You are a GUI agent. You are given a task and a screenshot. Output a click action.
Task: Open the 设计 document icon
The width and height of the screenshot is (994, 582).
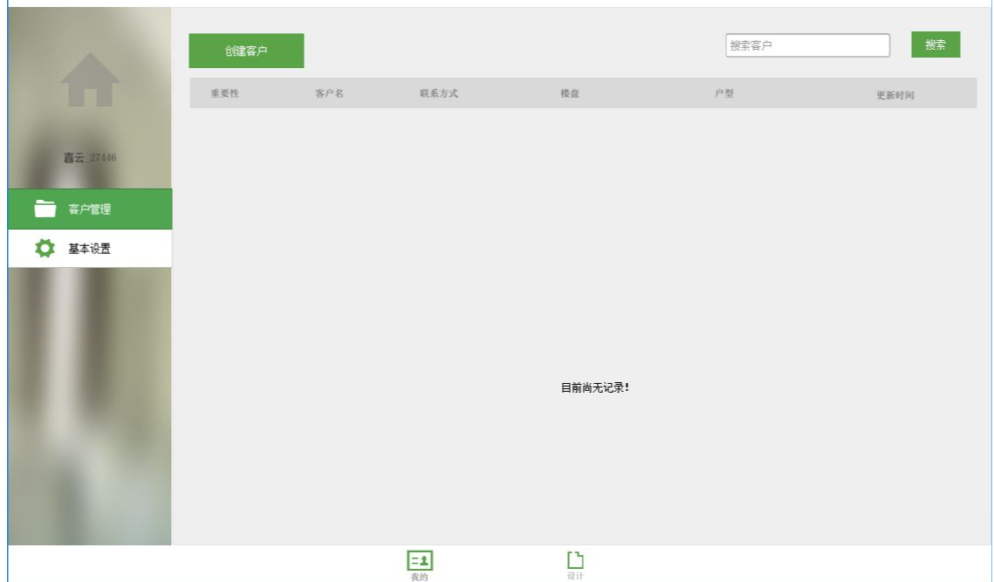575,560
